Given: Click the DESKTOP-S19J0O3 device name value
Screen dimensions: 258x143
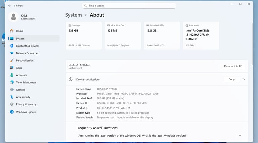Looking at the screenshot, I should [x=107, y=89].
